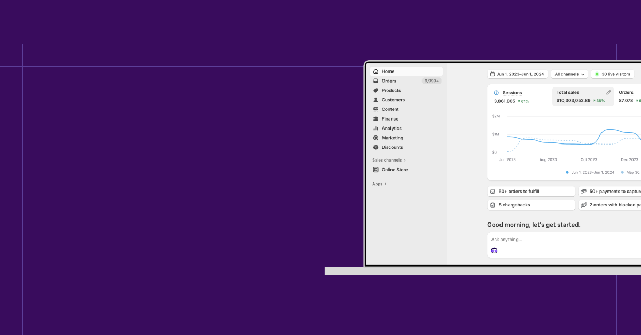The width and height of the screenshot is (641, 335).
Task: Select the Total sales metric label
Action: click(568, 92)
